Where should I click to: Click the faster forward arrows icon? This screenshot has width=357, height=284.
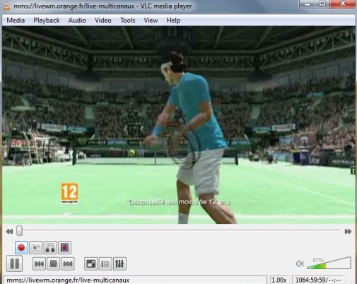point(348,232)
